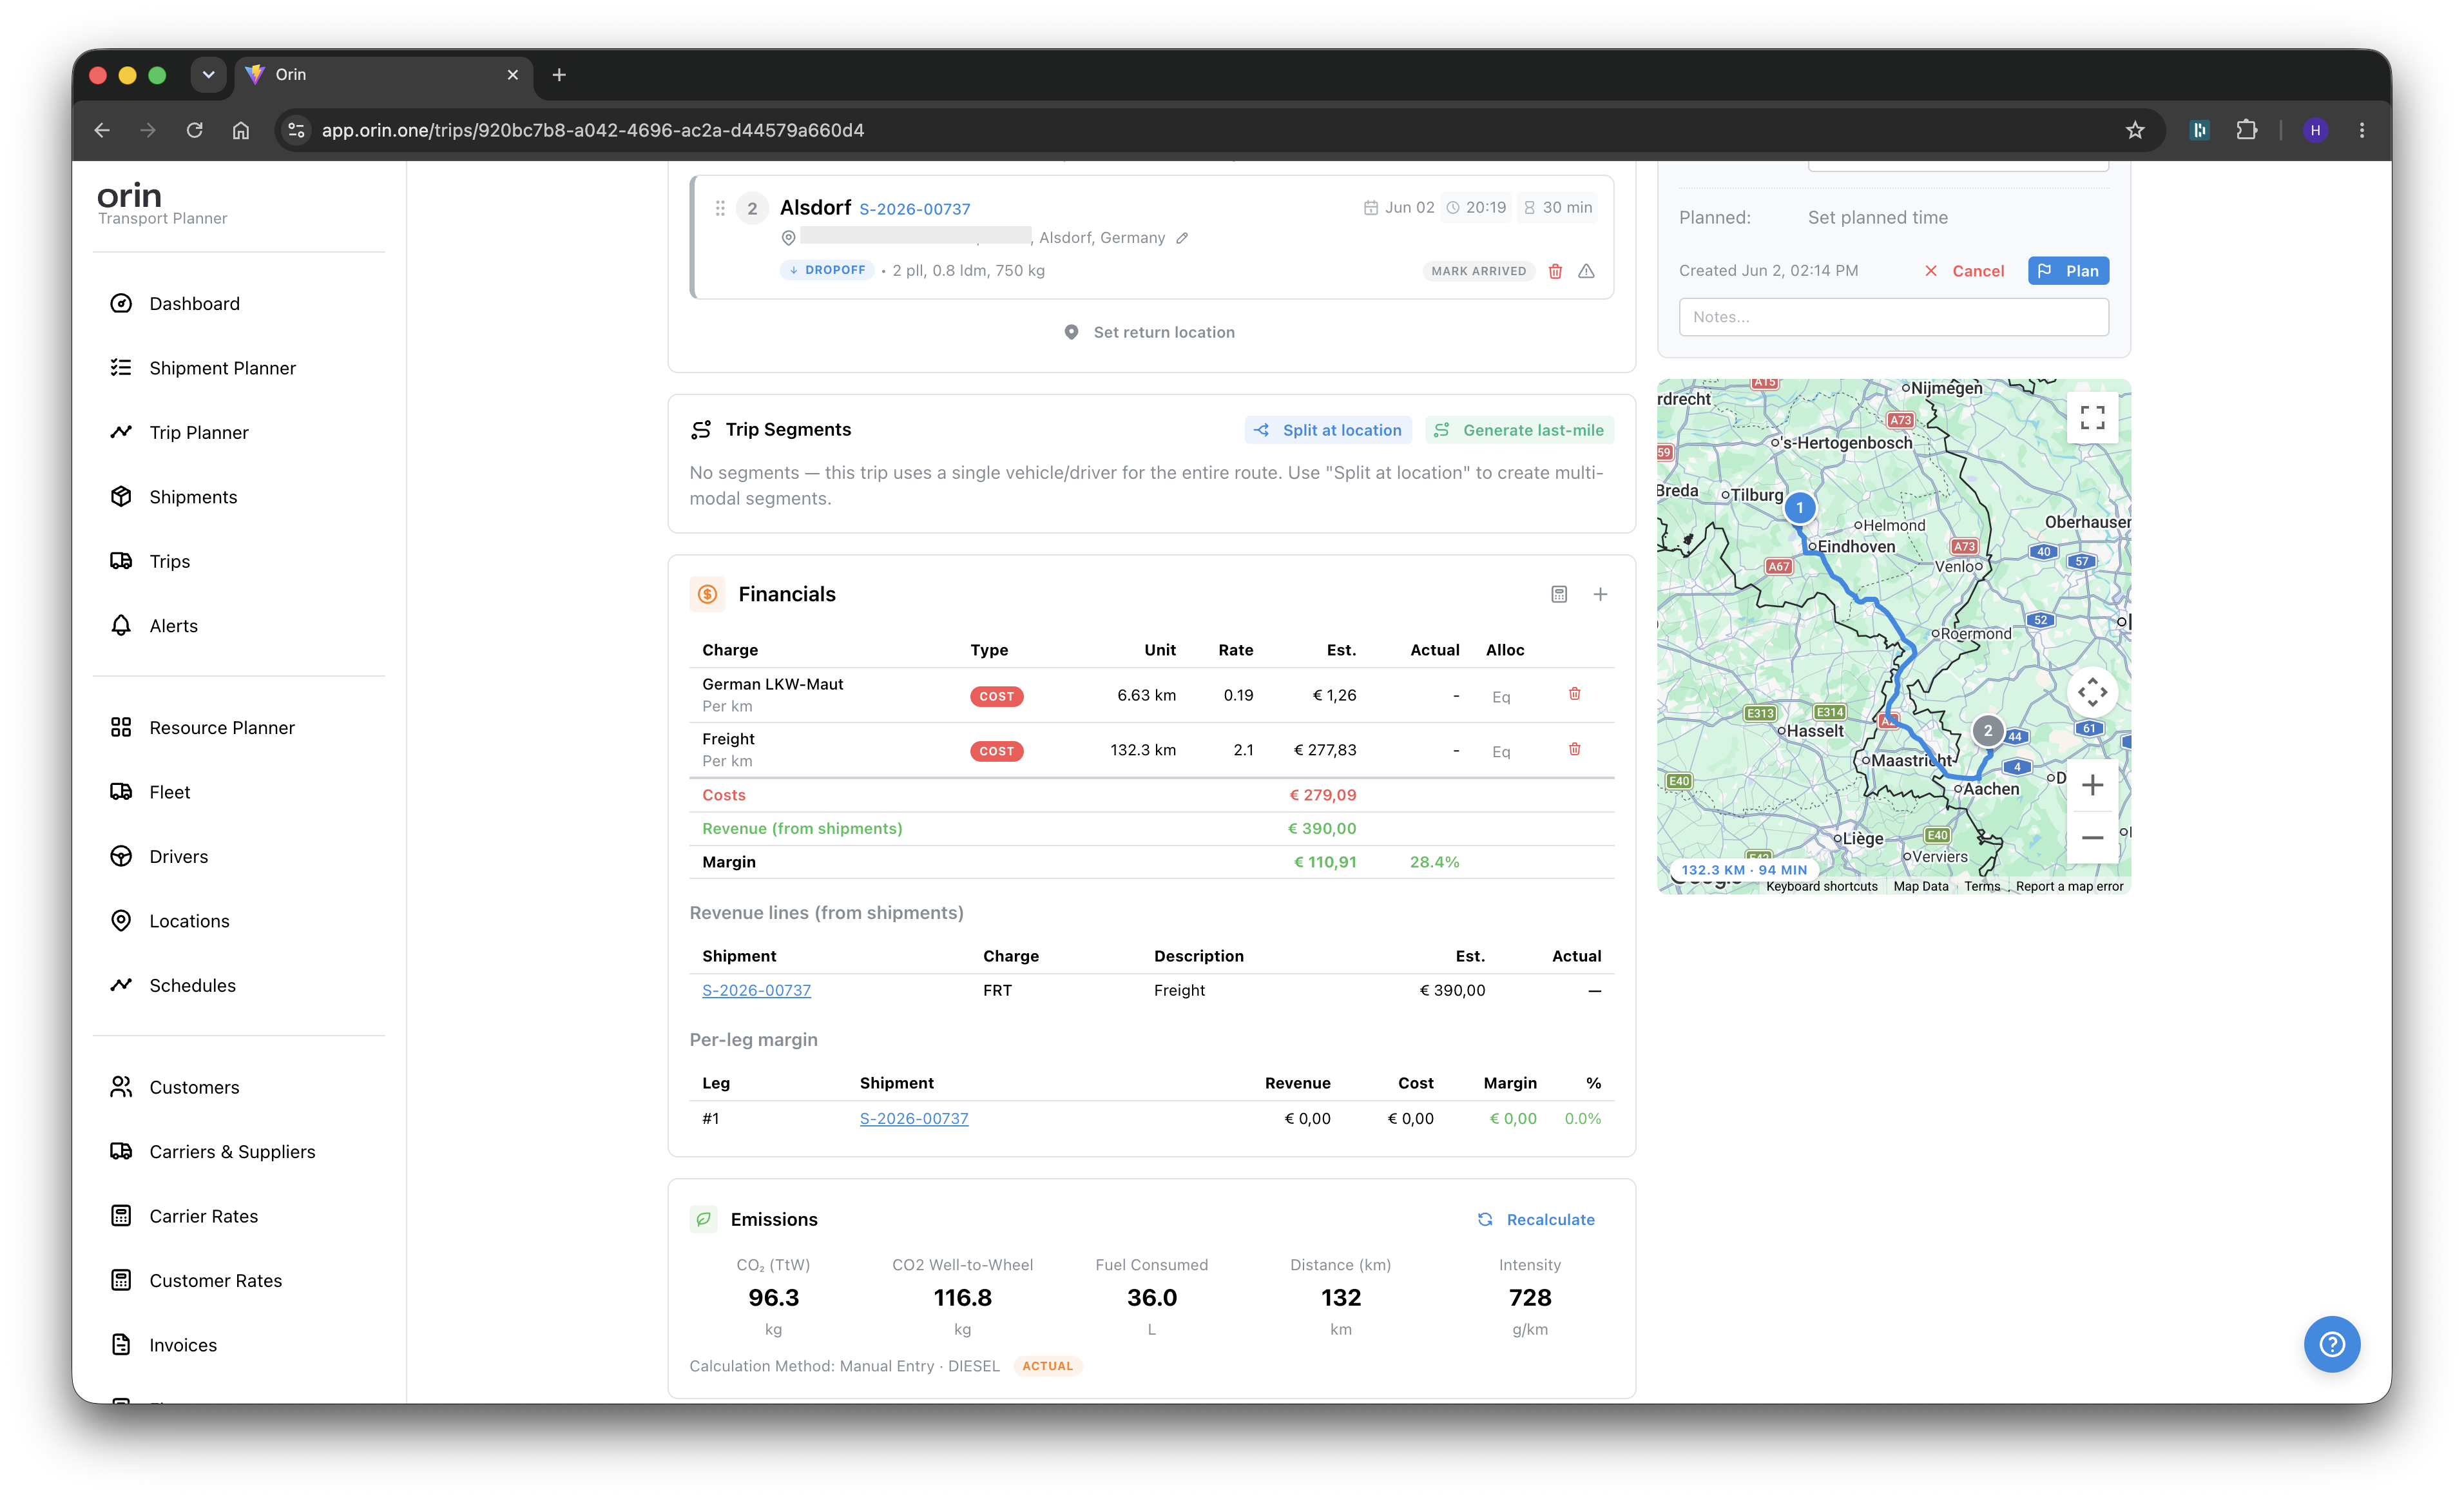
Task: Click Set return location
Action: tap(1149, 332)
